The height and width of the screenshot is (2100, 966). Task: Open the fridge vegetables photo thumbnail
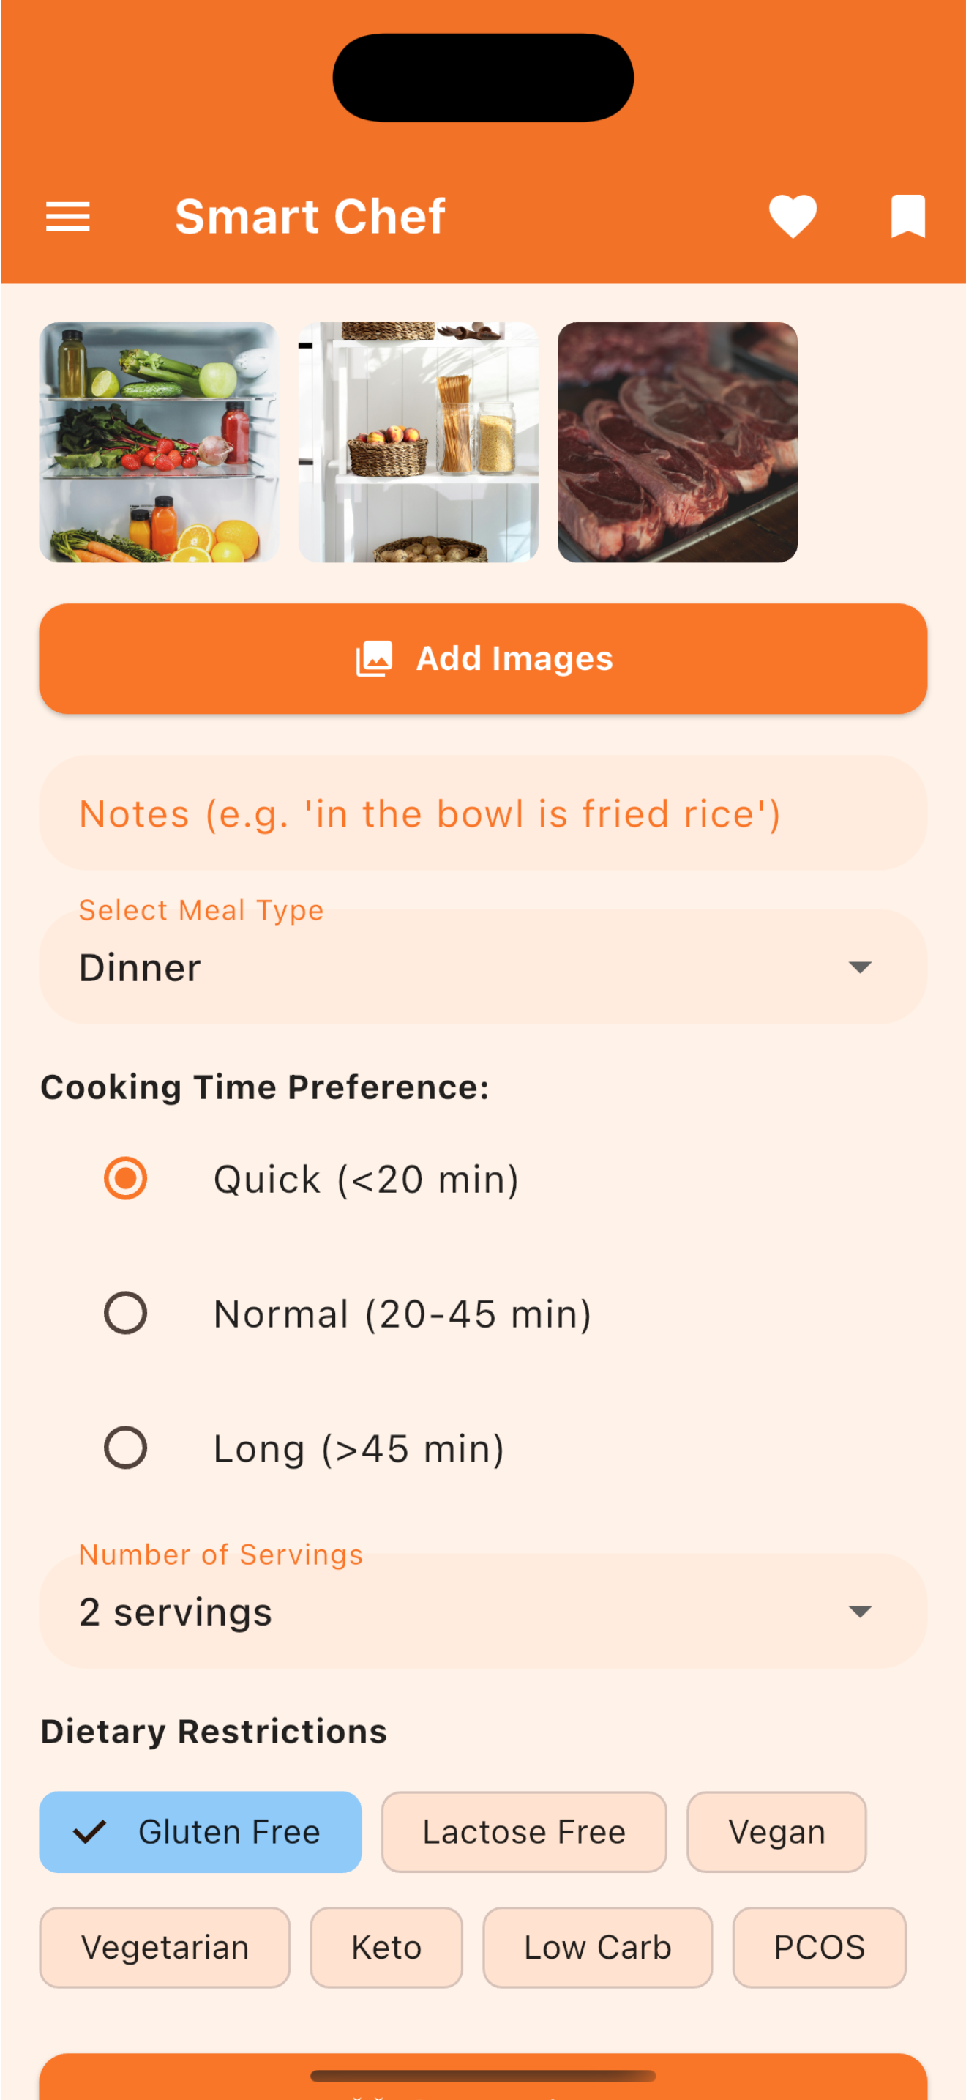point(159,442)
